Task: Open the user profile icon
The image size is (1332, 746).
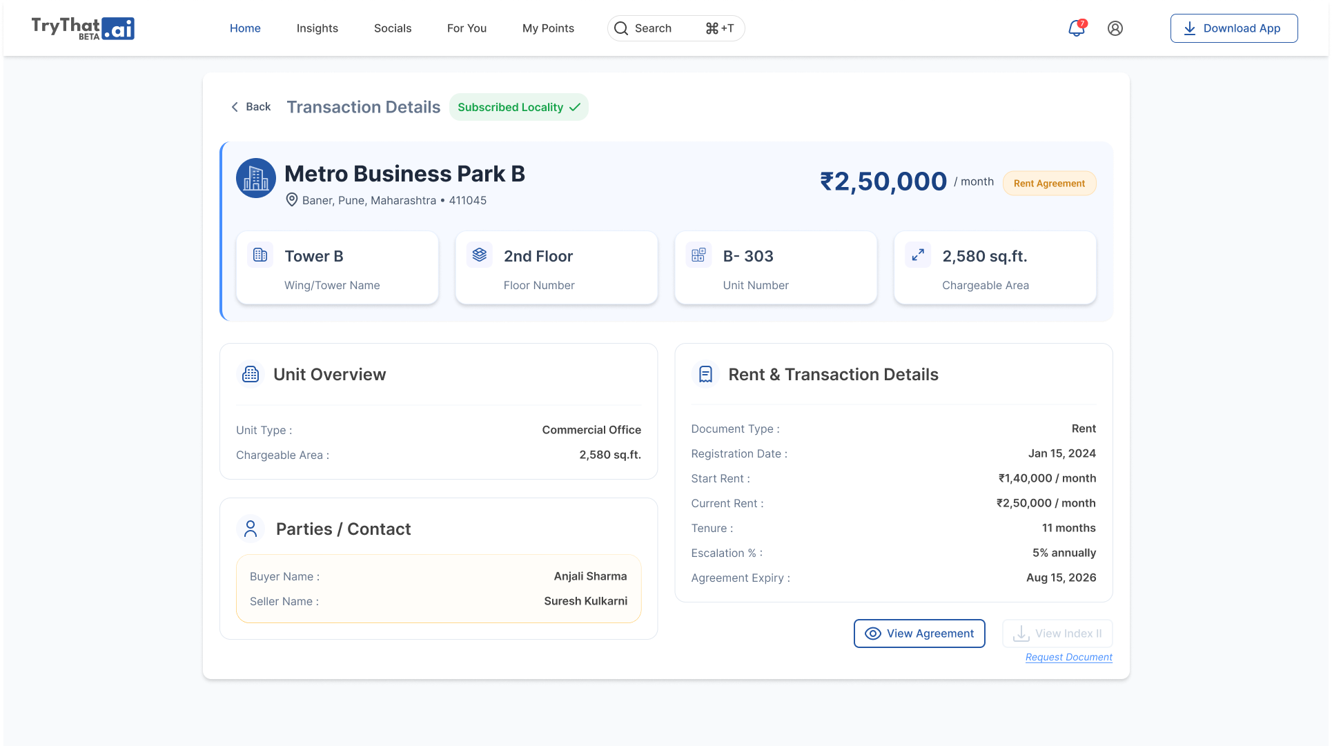Action: pyautogui.click(x=1115, y=28)
